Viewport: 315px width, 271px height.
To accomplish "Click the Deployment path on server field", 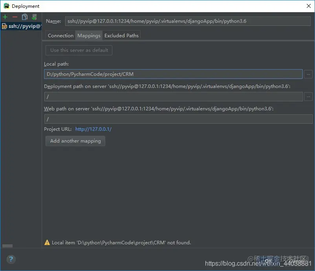I will click(x=173, y=97).
